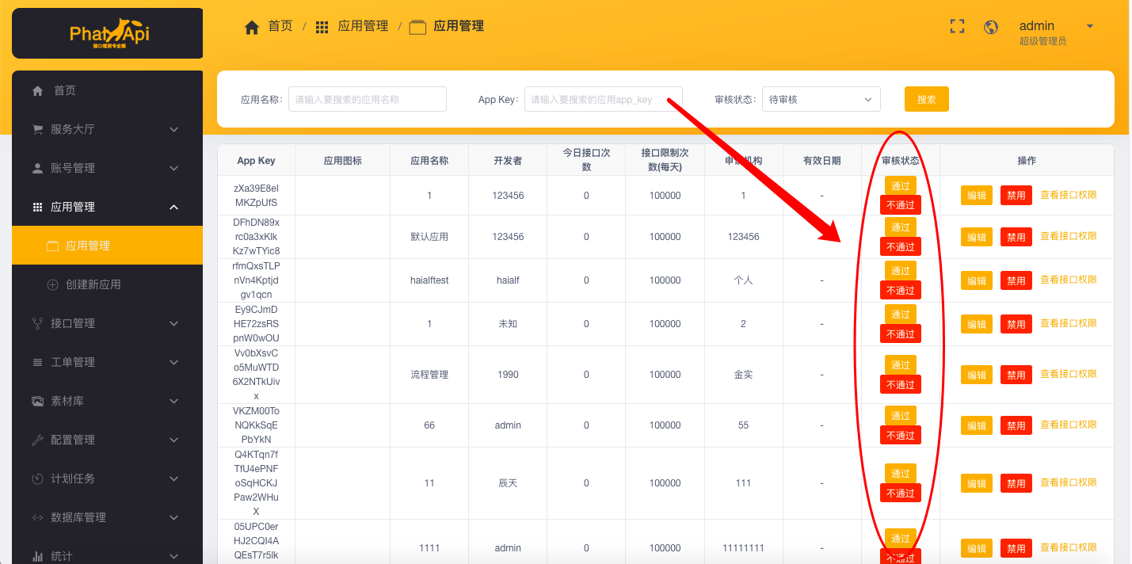Image resolution: width=1132 pixels, height=564 pixels.
Task: Expand the 计划任务 menu chevron
Action: point(174,478)
